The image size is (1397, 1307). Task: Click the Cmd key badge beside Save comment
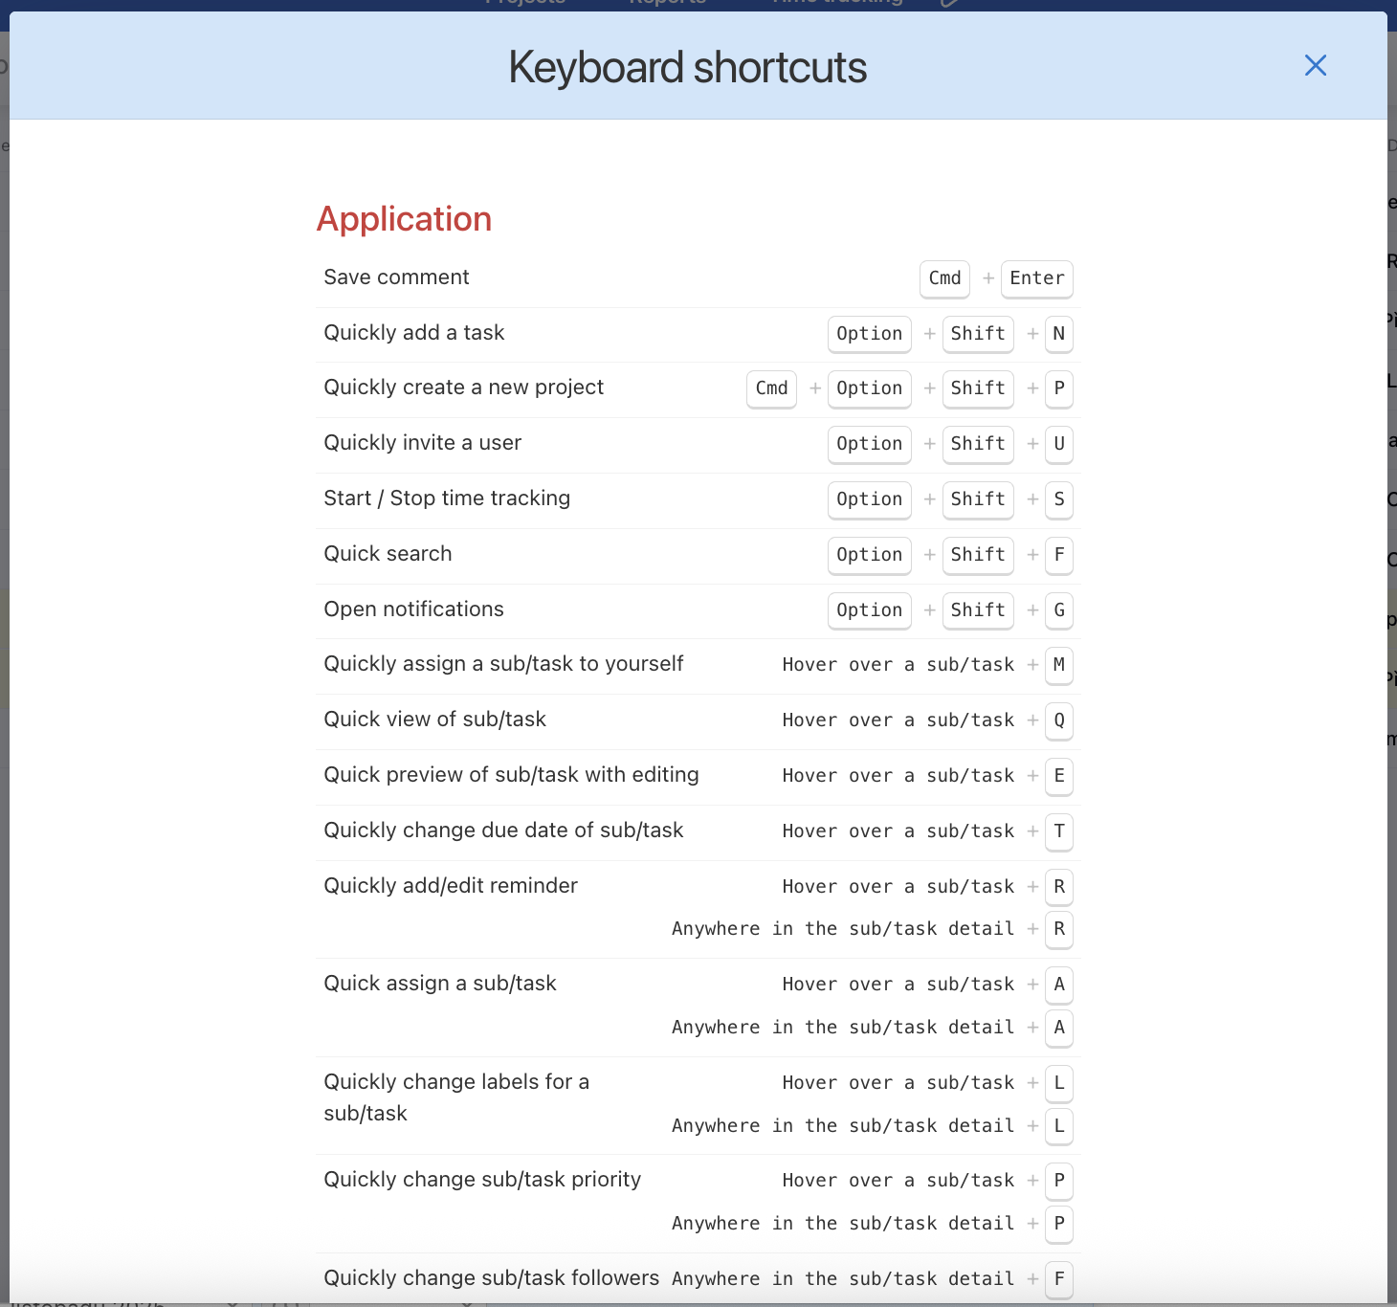click(x=944, y=278)
